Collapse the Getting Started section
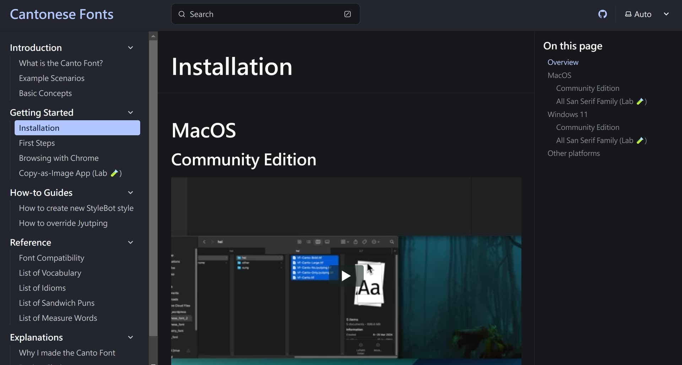The height and width of the screenshot is (365, 682). pyautogui.click(x=130, y=113)
